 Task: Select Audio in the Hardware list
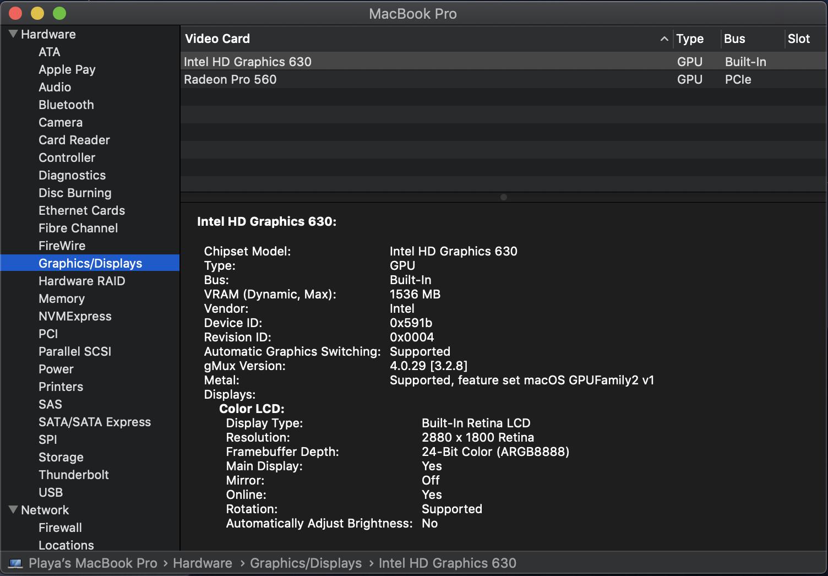pos(55,87)
